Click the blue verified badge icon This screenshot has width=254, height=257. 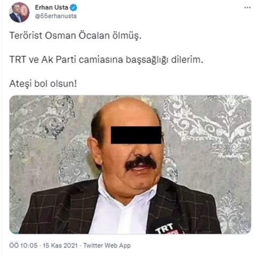coord(73,8)
